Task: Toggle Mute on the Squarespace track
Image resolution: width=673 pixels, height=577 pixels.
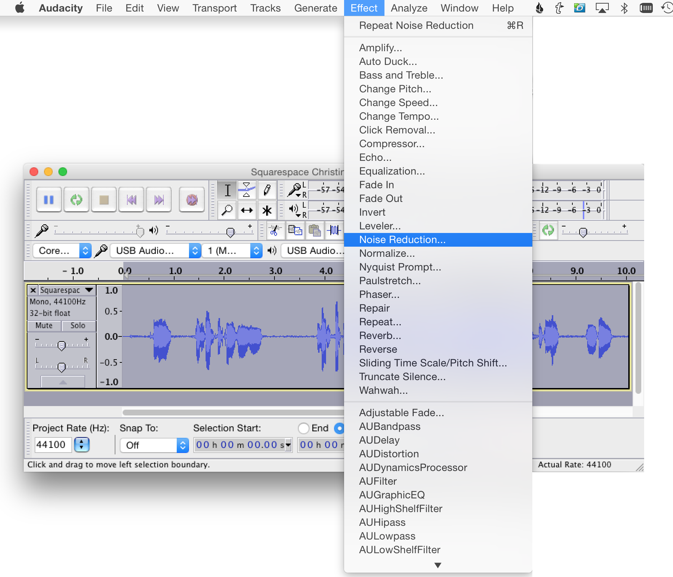Action: 44,326
